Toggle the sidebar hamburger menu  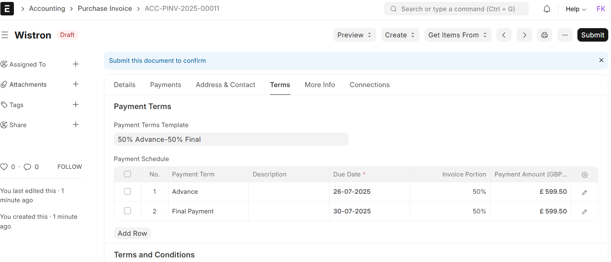pyautogui.click(x=5, y=35)
